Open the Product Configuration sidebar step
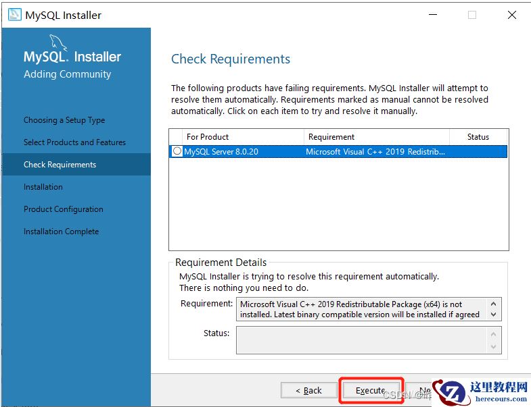Viewport: 531px width, 407px height. click(64, 209)
